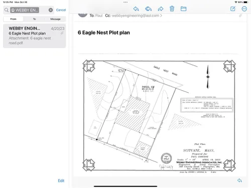
Task: Open the More options ellipsis circle icon
Action: 244,9
